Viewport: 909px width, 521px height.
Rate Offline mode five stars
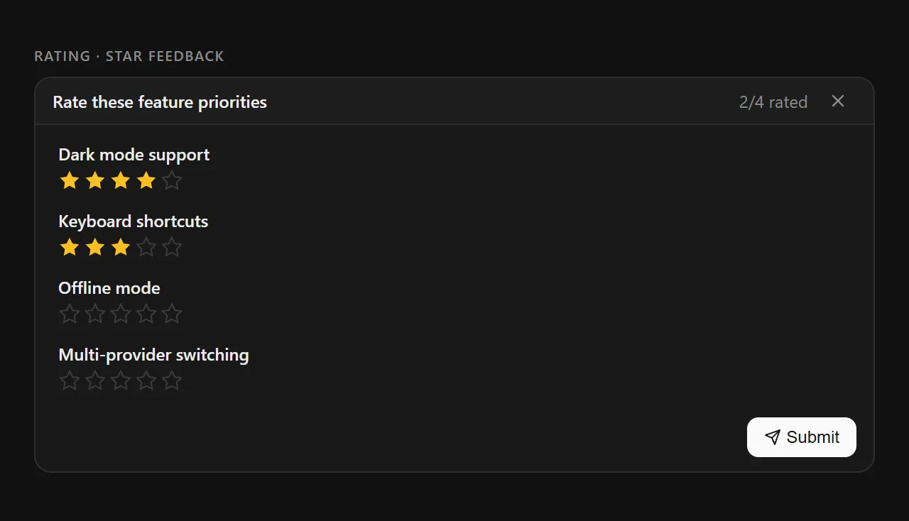(172, 314)
